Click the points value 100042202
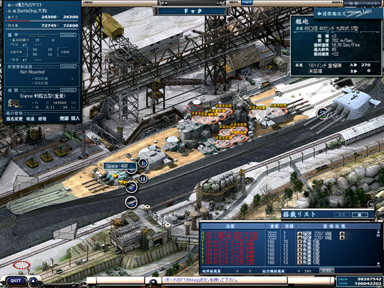The image size is (384, 288). (368, 284)
